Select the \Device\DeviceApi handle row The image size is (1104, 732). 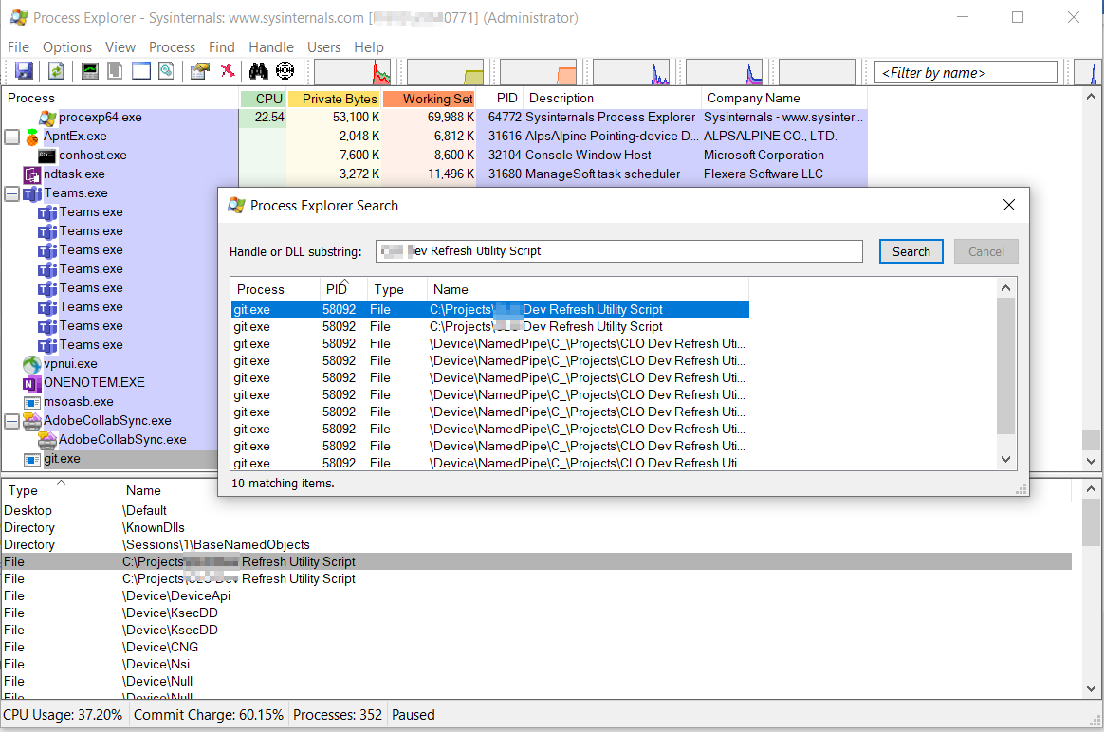tap(537, 596)
